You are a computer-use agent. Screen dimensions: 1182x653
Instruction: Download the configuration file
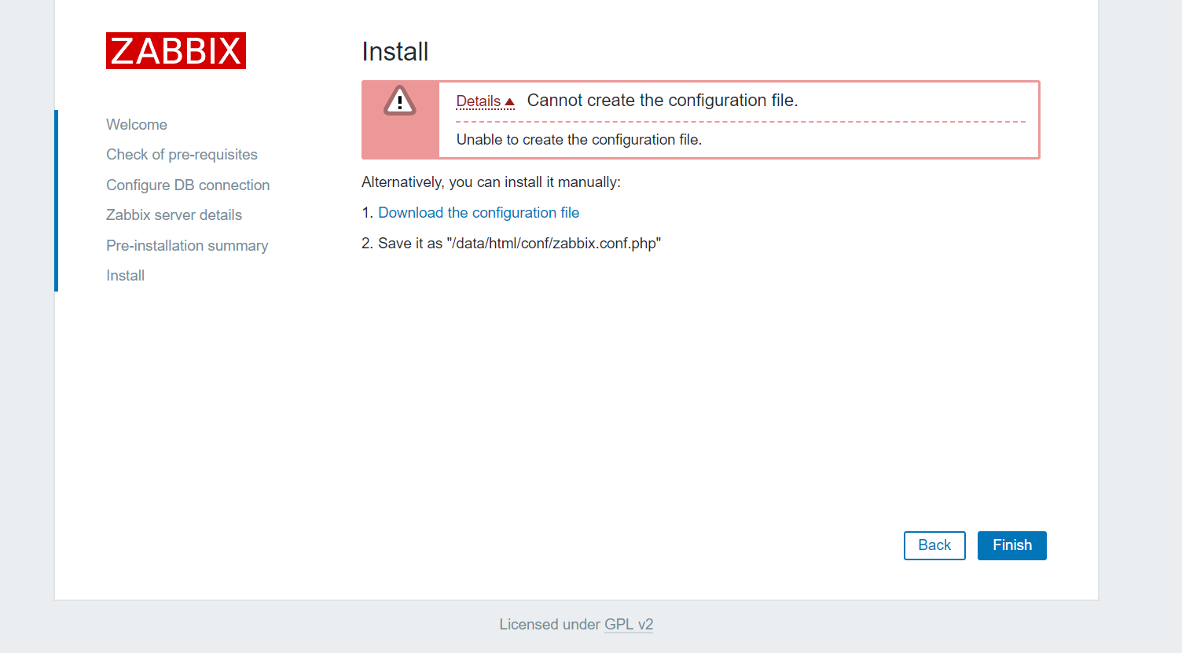click(479, 213)
